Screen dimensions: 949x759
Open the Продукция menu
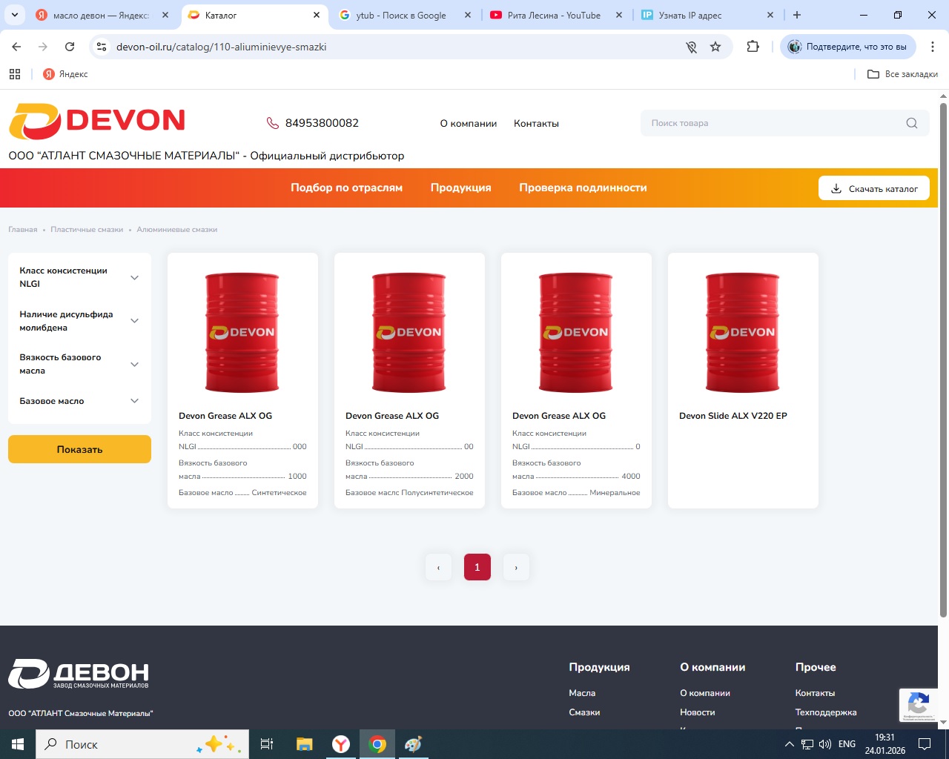point(460,188)
